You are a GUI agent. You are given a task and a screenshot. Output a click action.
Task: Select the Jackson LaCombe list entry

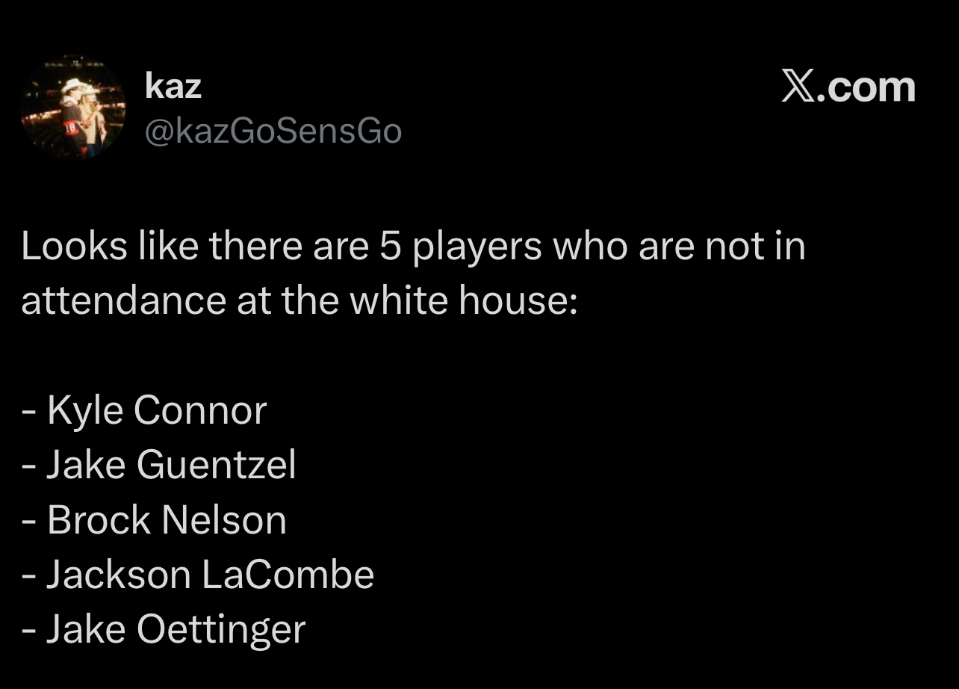pyautogui.click(x=210, y=574)
